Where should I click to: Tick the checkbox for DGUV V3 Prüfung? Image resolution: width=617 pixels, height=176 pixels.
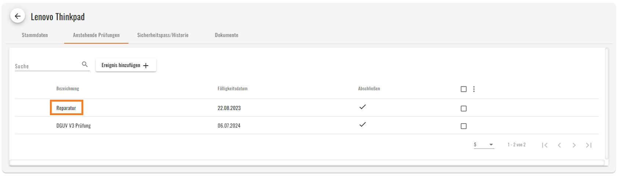point(464,126)
